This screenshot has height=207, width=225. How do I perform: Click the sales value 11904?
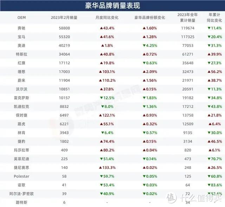pyautogui.click(x=64, y=80)
